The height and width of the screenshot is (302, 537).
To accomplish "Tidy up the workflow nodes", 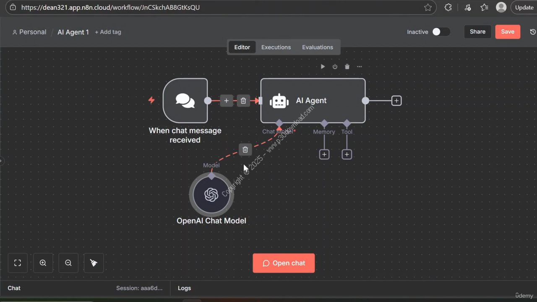I will pos(94,263).
